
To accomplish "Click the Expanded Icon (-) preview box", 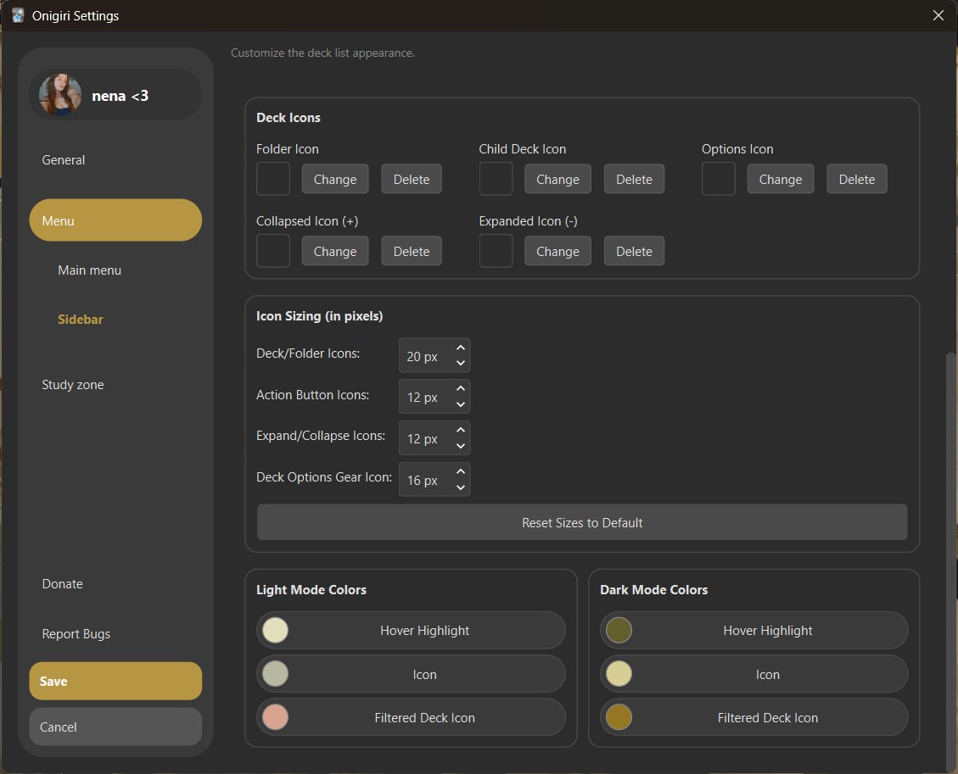I will tap(496, 251).
